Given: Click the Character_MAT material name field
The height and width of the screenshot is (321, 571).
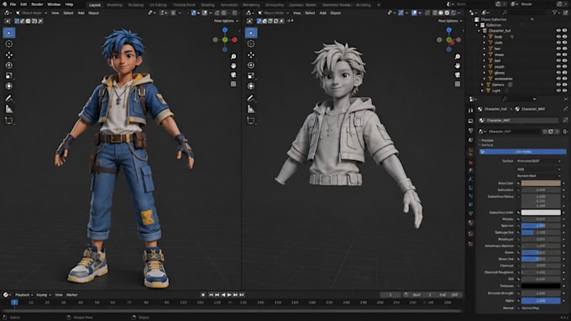Looking at the screenshot, I should pyautogui.click(x=519, y=121).
